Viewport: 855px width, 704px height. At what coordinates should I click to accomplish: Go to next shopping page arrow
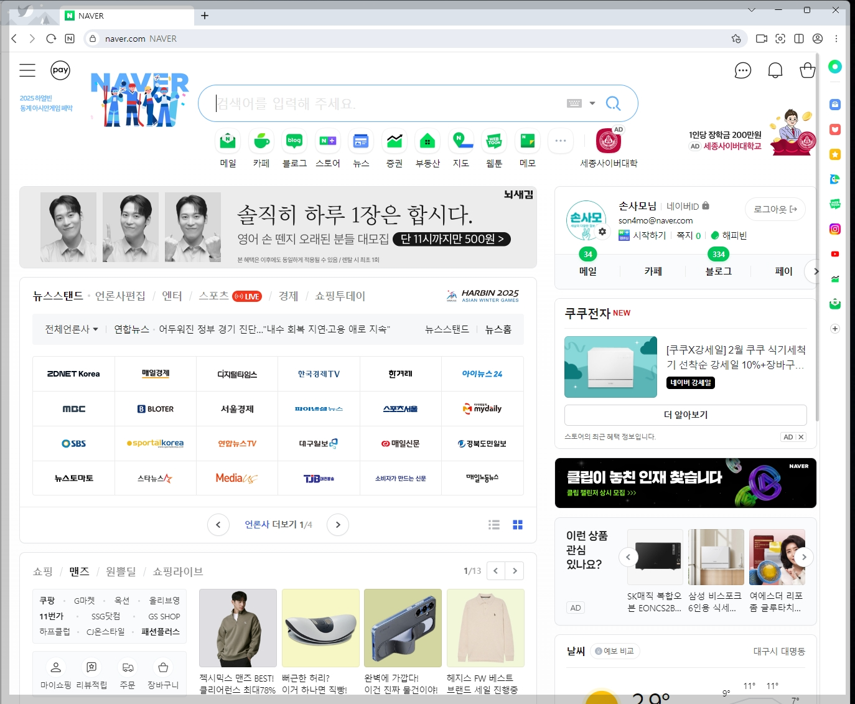[x=515, y=571]
